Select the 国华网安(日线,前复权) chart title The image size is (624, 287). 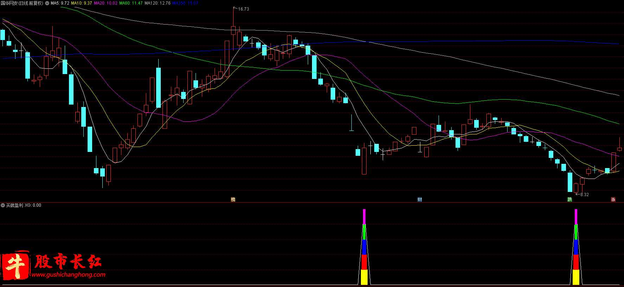click(x=22, y=3)
